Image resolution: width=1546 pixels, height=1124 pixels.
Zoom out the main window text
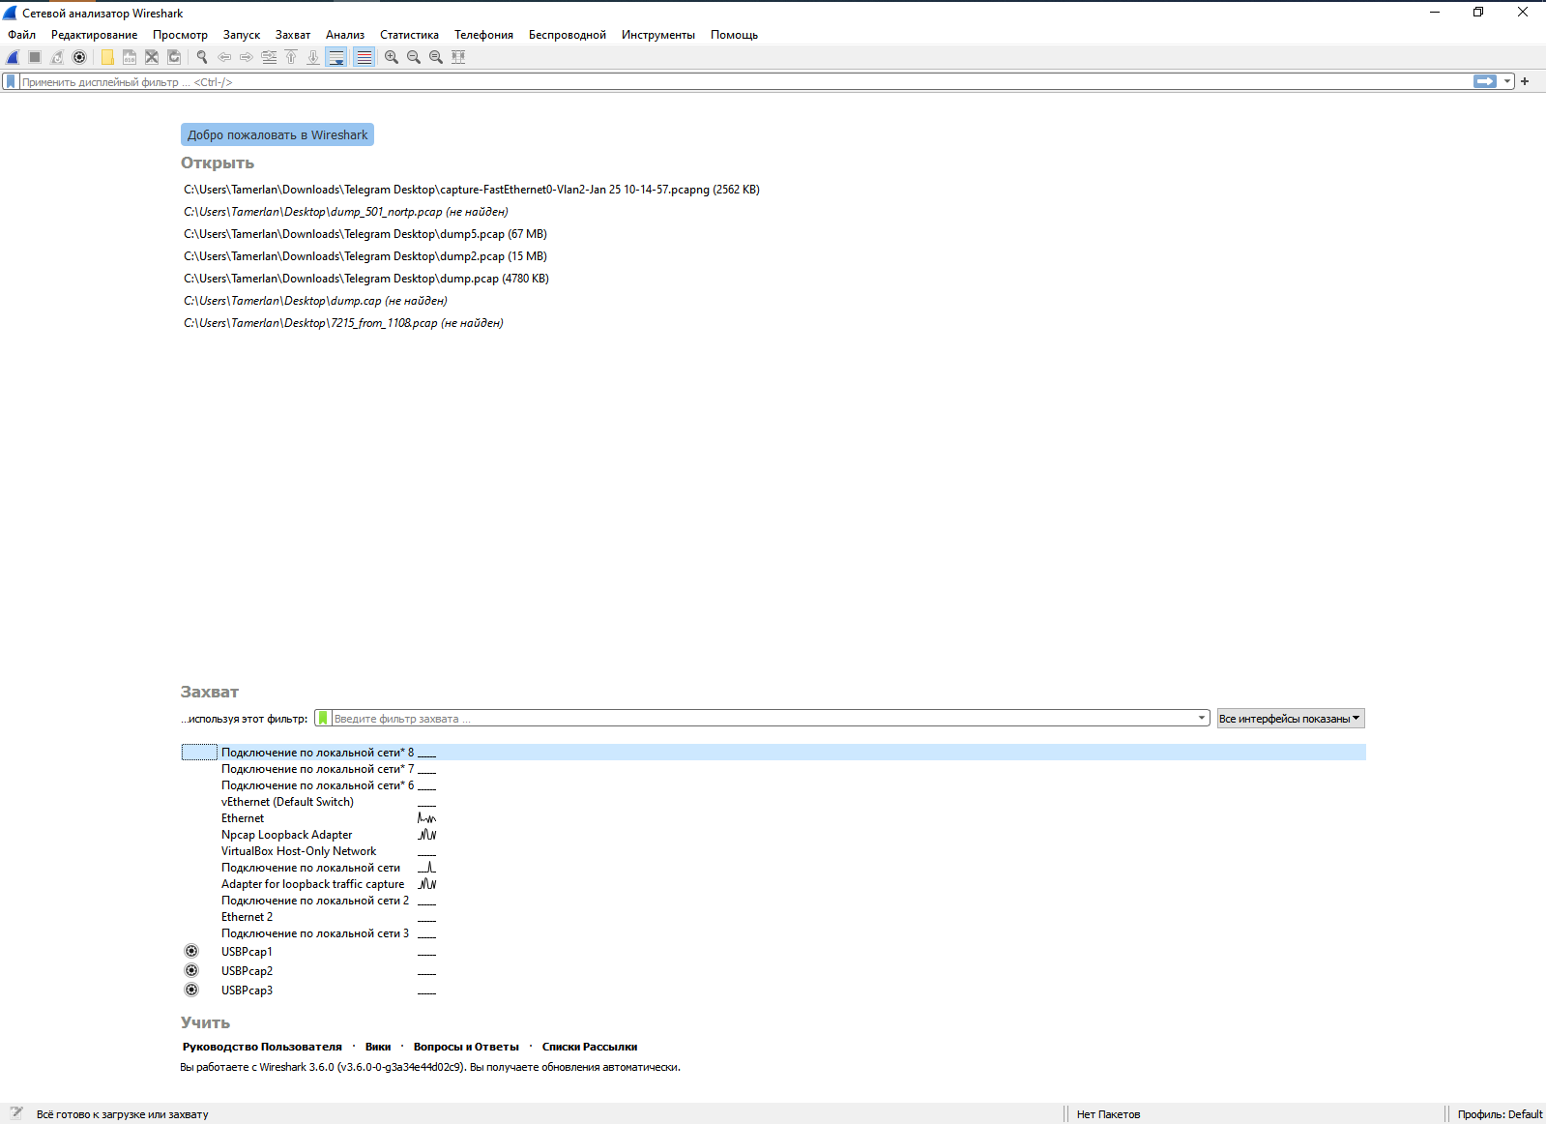coord(414,57)
